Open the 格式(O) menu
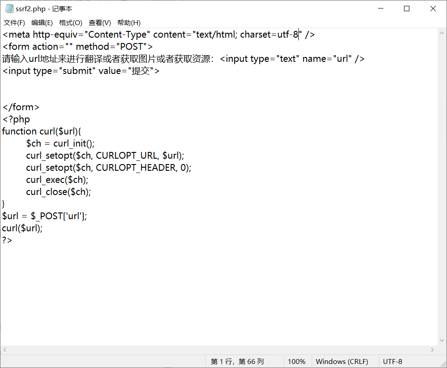Screen dimensions: 447x368 pyautogui.click(x=71, y=23)
